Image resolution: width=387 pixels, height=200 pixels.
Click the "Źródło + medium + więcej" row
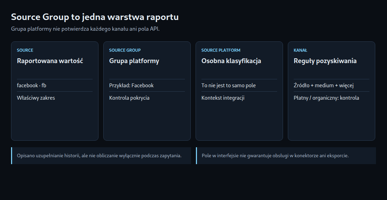[332, 86]
